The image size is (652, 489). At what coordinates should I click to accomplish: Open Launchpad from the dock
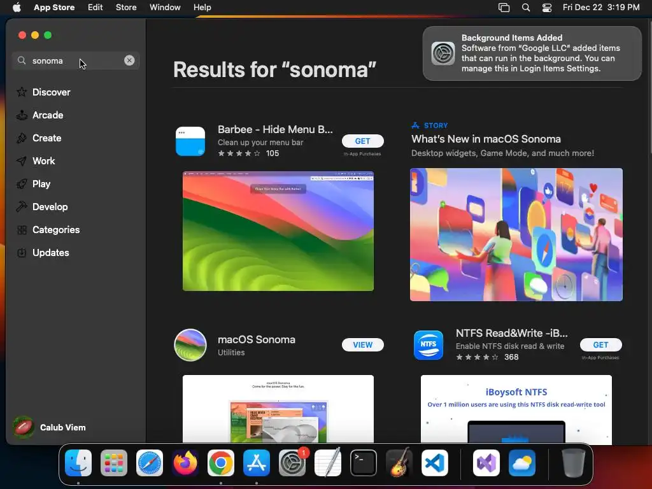(x=114, y=463)
